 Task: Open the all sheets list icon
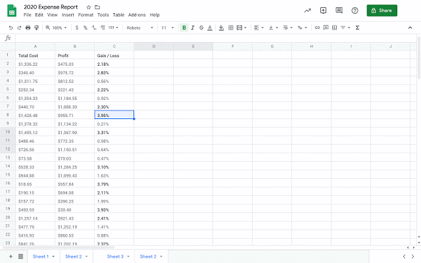tap(20, 256)
